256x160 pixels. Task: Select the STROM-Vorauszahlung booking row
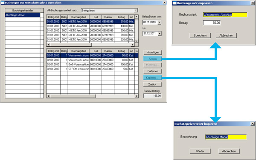coord(92,69)
